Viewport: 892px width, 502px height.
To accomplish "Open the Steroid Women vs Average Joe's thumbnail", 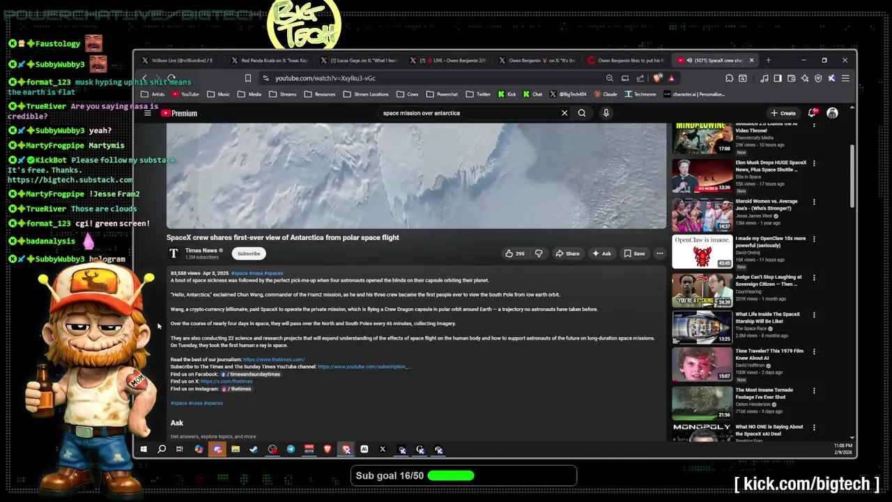I will 702,214.
